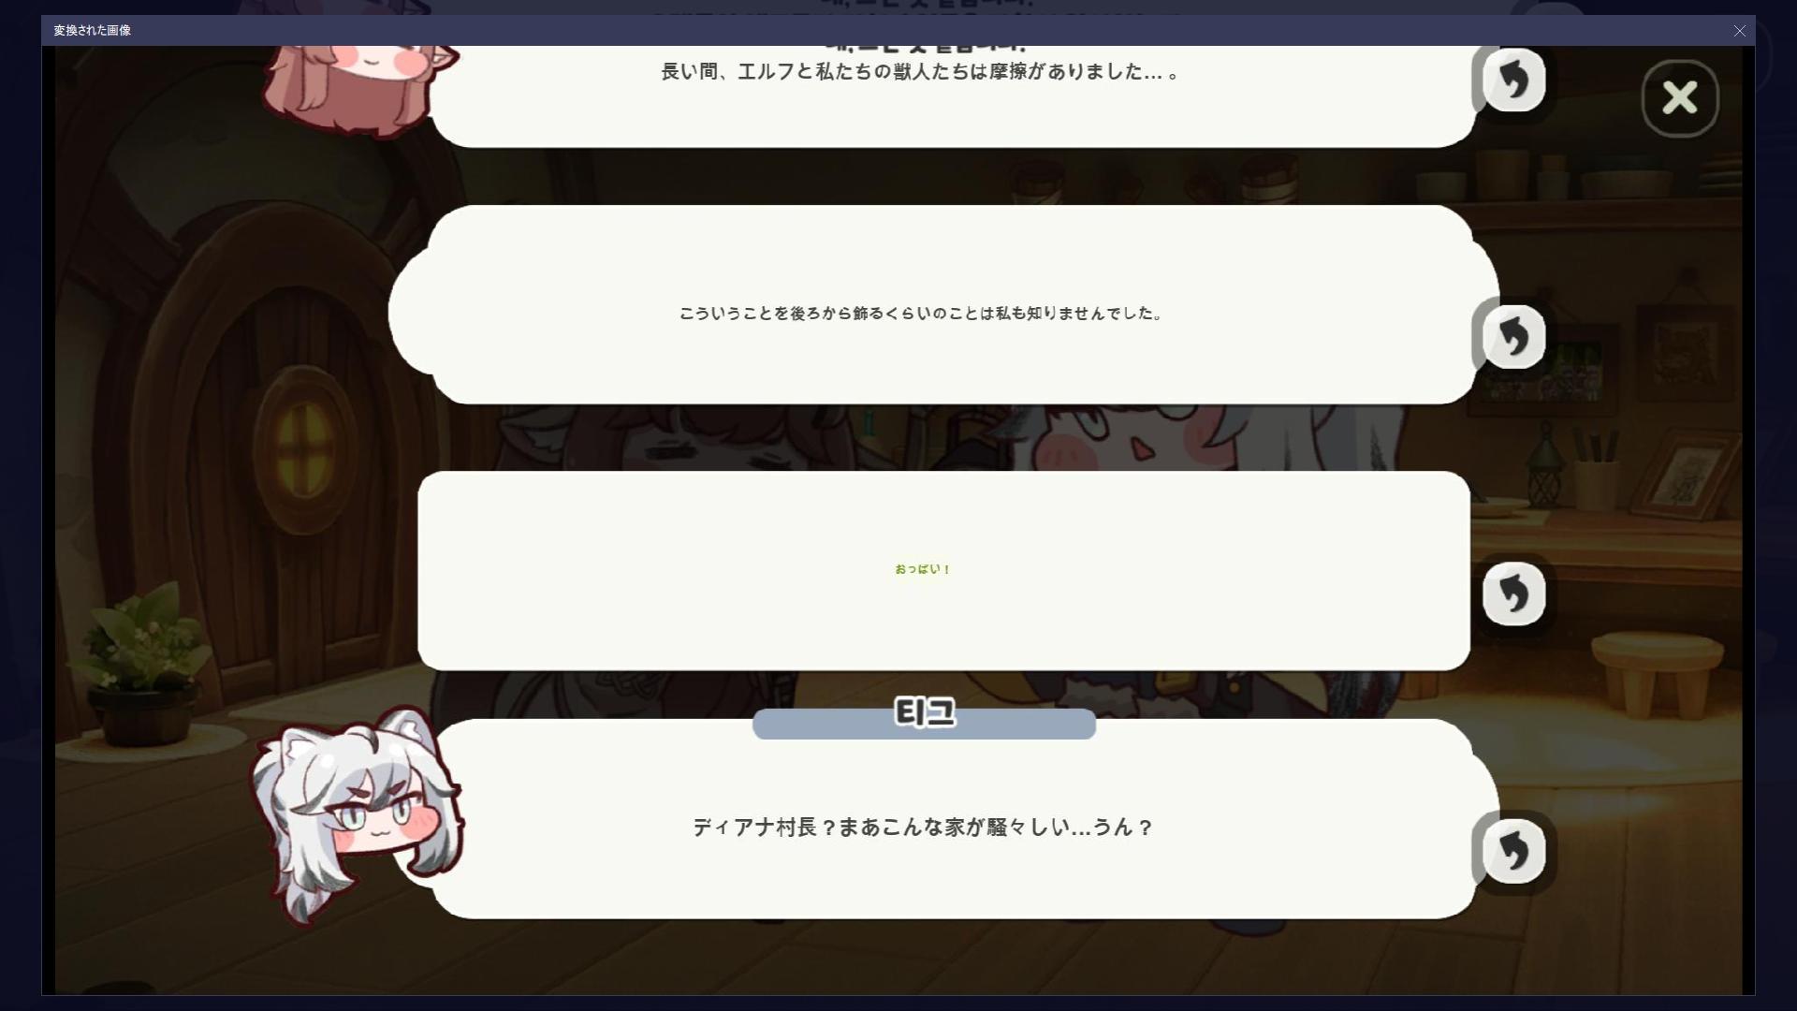Image resolution: width=1797 pixels, height=1011 pixels.
Task: Close the '変換された画像' window
Action: pos(1739,31)
